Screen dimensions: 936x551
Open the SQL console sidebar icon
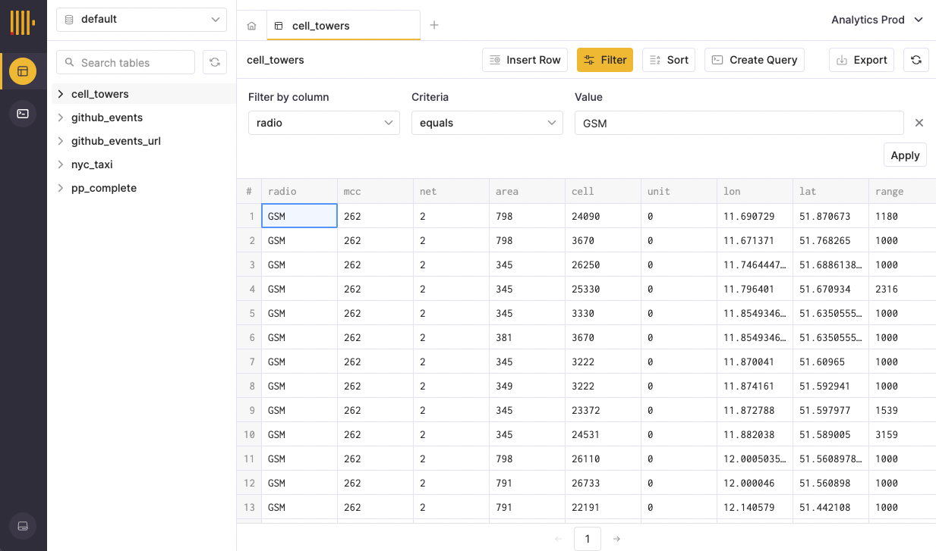pos(23,114)
